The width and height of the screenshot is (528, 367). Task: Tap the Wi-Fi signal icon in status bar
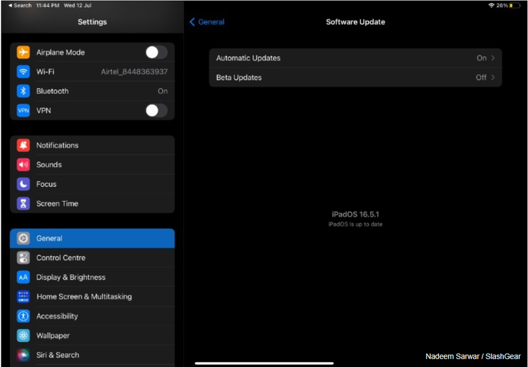coord(491,5)
